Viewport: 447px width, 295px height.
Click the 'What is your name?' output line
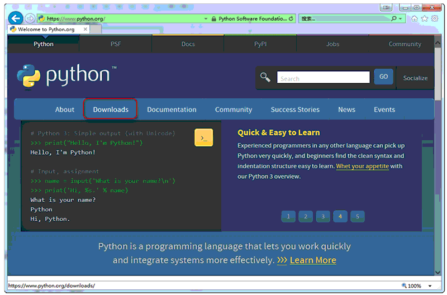tap(63, 200)
